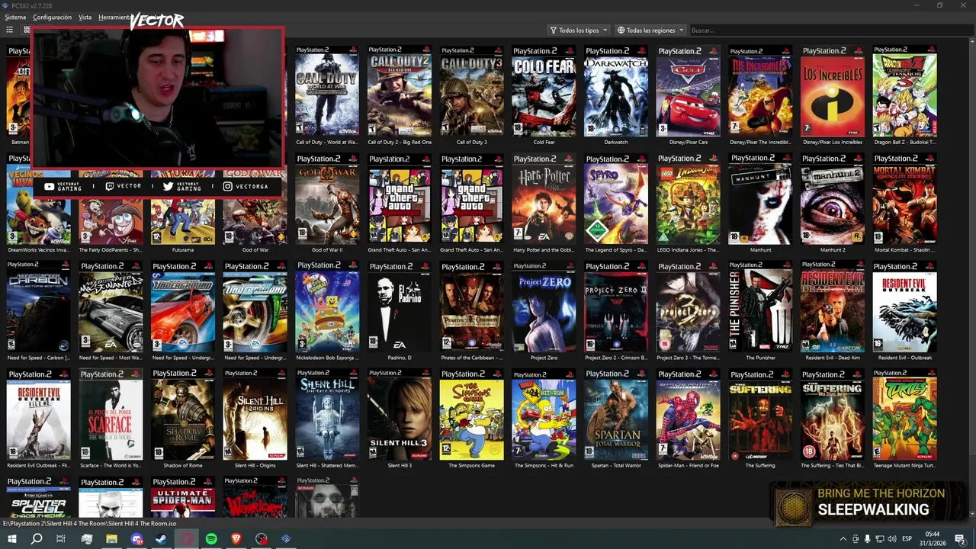Image resolution: width=976 pixels, height=549 pixels.
Task: Select the Pirates of the Caribbean cover
Action: [471, 307]
